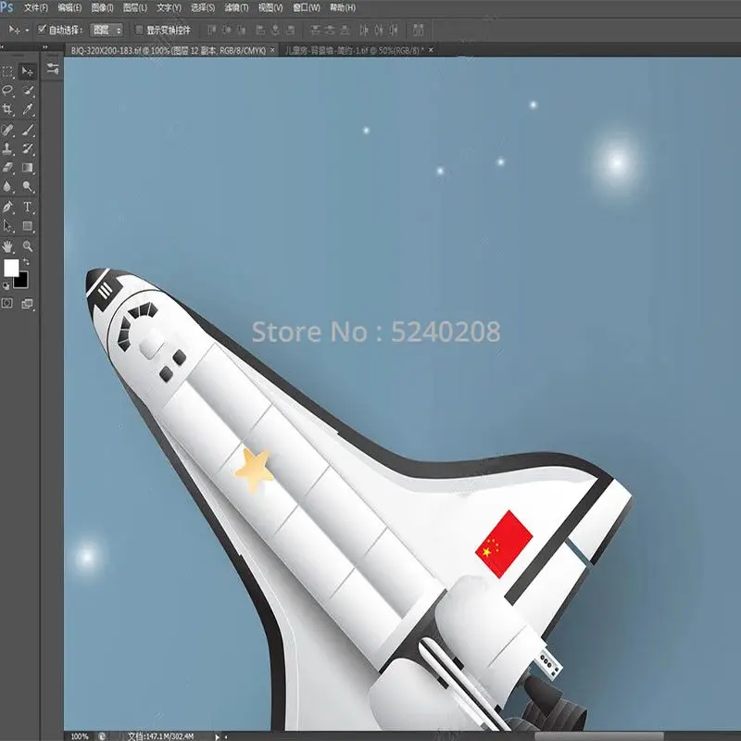Open the 编辑(E) menu

tap(69, 7)
